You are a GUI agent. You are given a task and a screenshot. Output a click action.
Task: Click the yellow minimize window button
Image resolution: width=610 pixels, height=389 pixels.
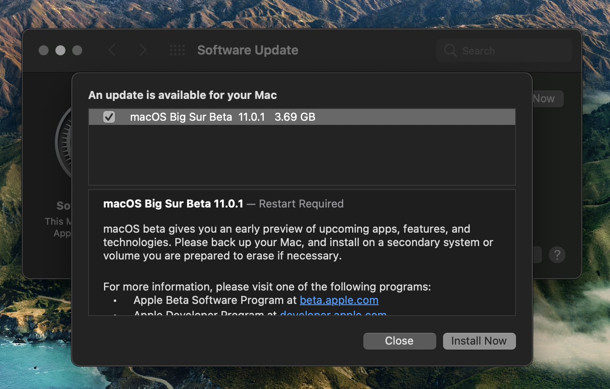[60, 50]
